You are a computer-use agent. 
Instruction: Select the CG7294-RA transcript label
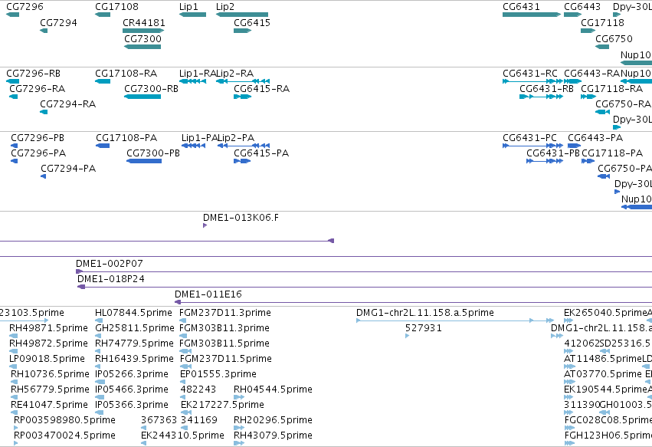tap(67, 104)
